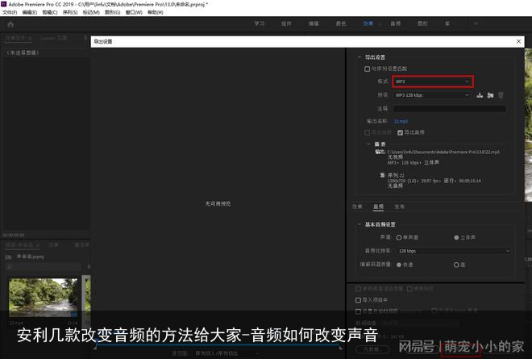This screenshot has height=359, width=532.
Task: Toggle the 导出视频 checkbox
Action: pos(367,132)
